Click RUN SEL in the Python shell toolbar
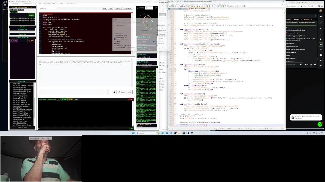 [x=64, y=99]
